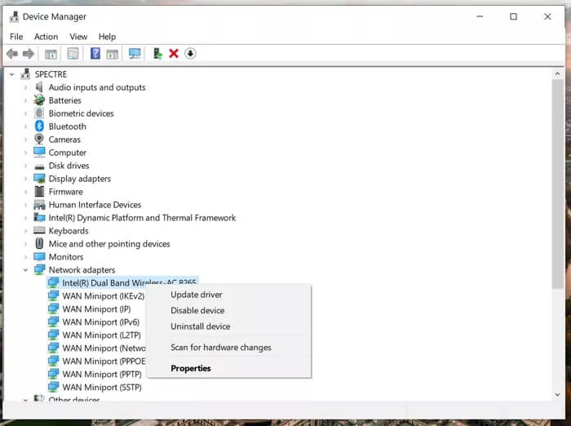571x426 pixels.
Task: Click the Monitors category icon
Action: (x=39, y=256)
